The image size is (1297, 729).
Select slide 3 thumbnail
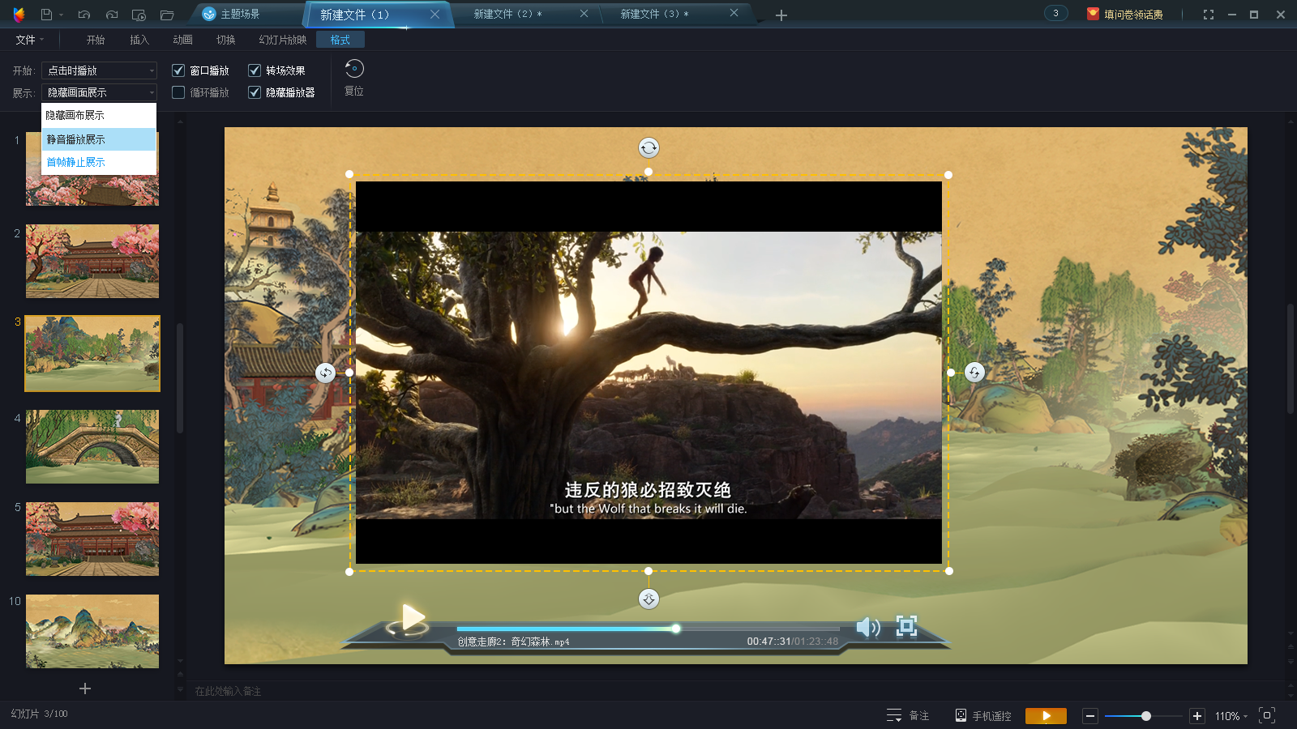point(92,354)
